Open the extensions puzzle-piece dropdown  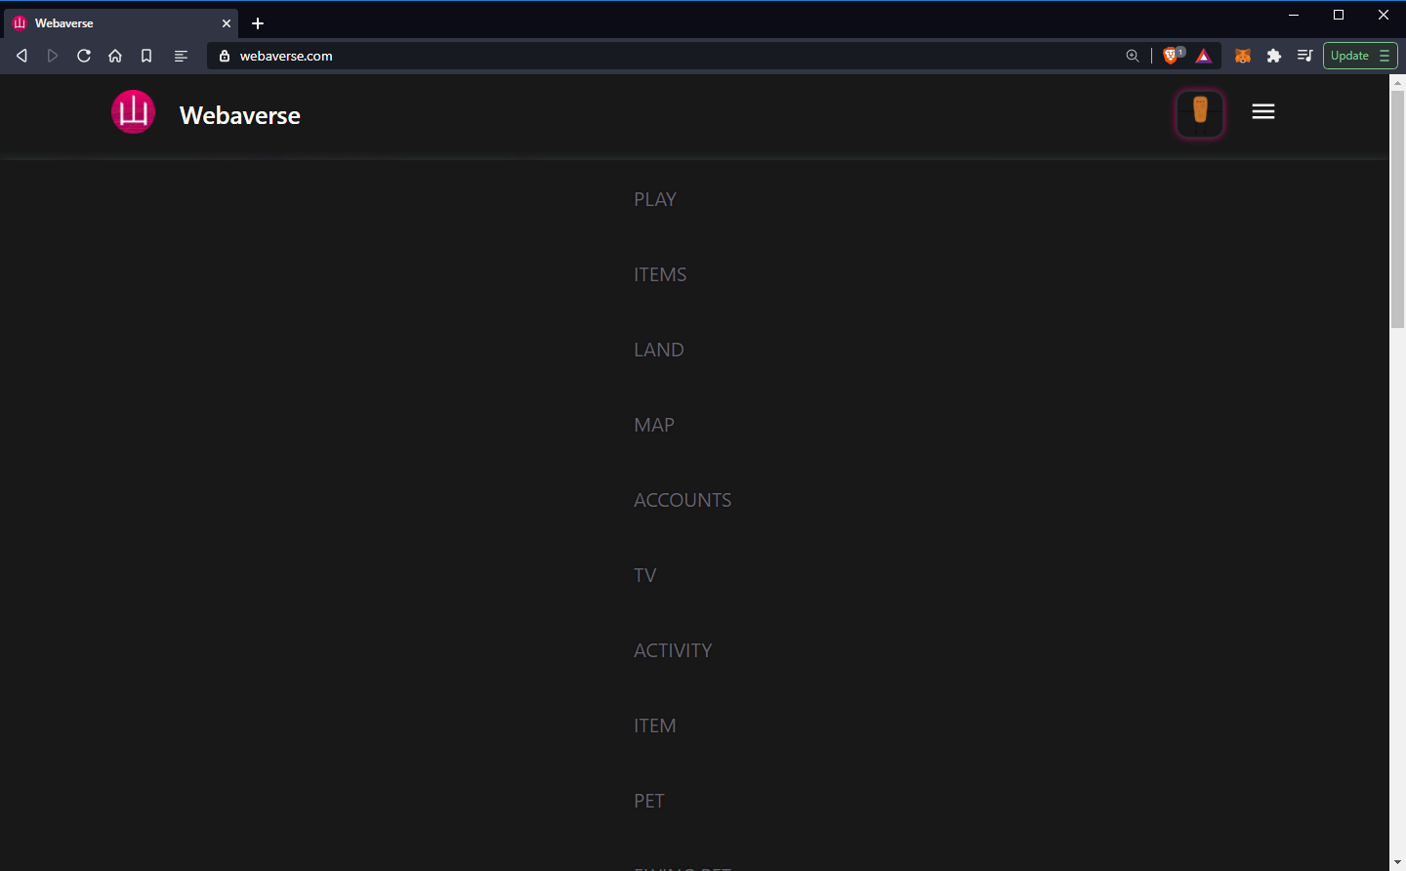coord(1274,56)
